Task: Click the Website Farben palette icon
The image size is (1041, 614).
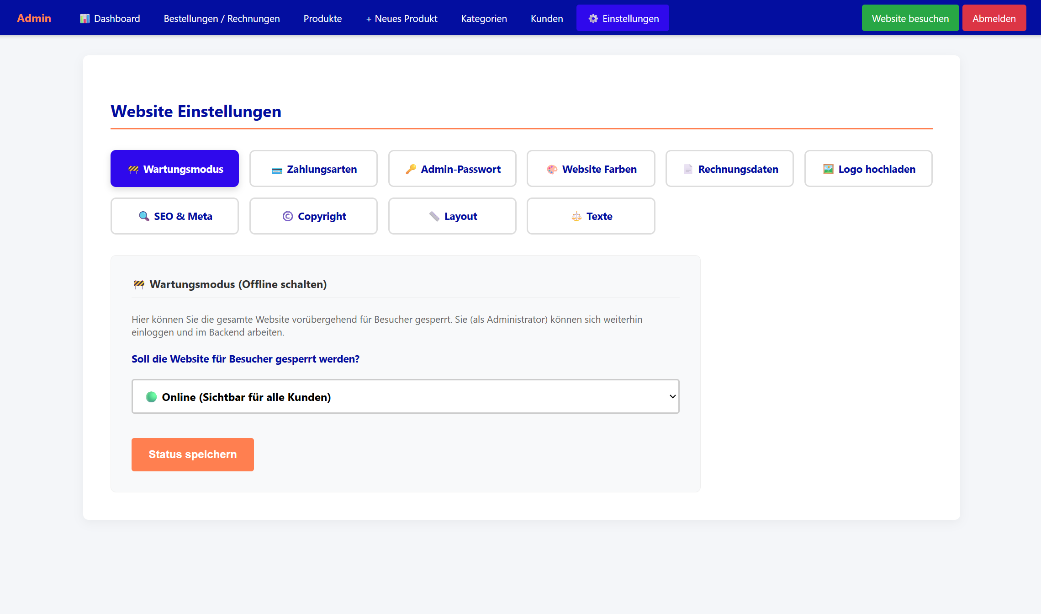Action: (551, 169)
